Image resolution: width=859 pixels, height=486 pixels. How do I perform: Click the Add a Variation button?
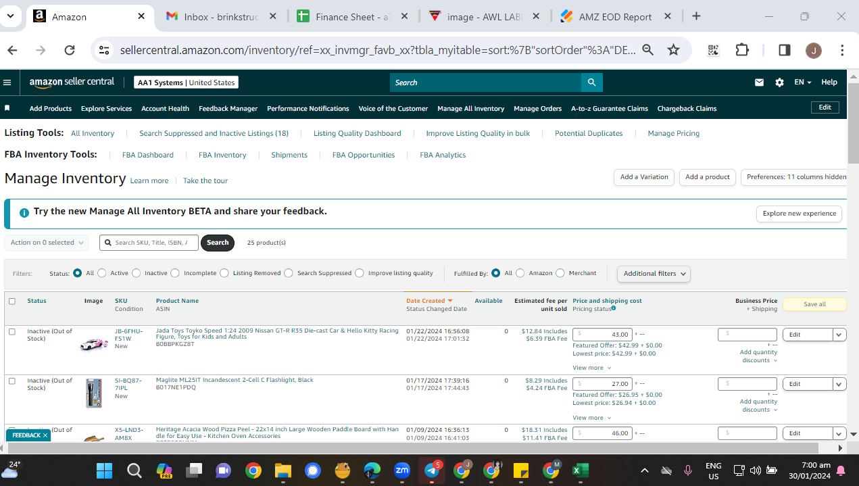[644, 177]
